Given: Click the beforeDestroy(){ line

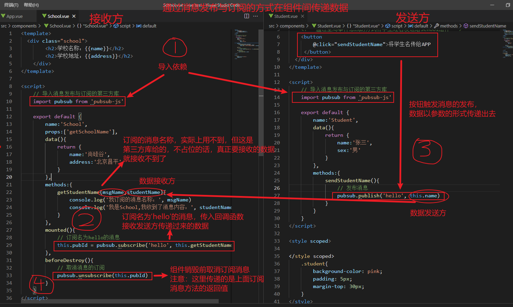Looking at the screenshot, I should [69, 260].
